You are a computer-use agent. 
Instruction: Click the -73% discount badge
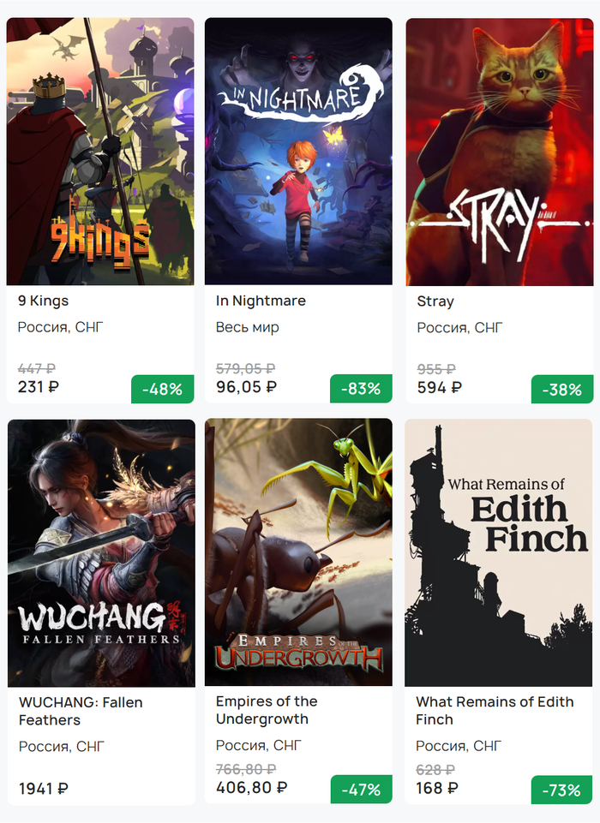561,790
